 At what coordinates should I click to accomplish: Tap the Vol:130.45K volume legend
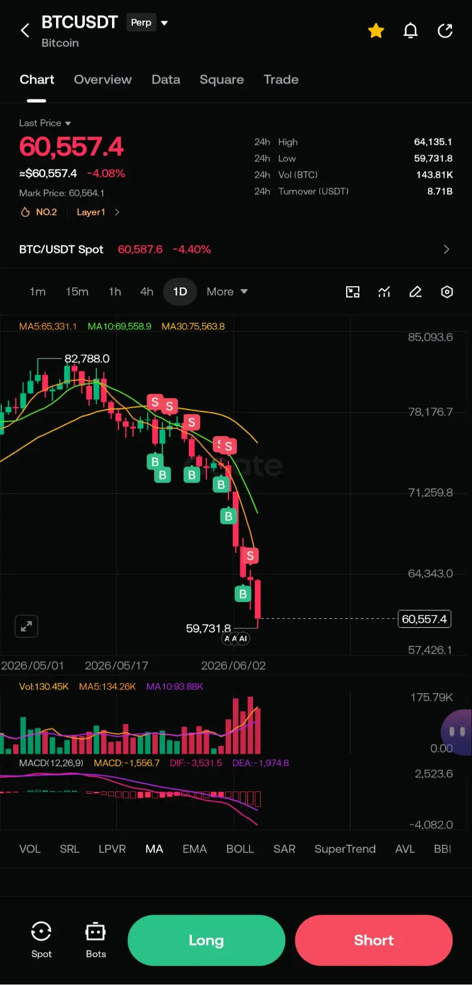pos(43,686)
